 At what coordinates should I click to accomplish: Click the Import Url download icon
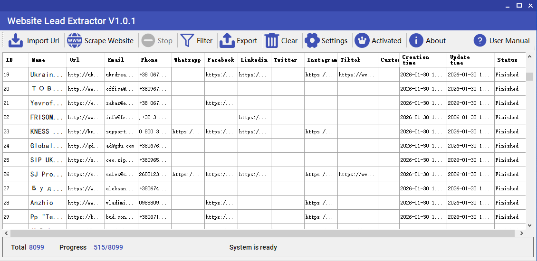pos(16,41)
